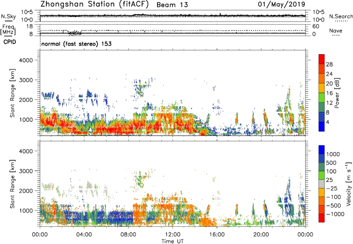Click the "500" label on the velocity colorbar
The width and height of the screenshot is (353, 244).
coord(331,163)
